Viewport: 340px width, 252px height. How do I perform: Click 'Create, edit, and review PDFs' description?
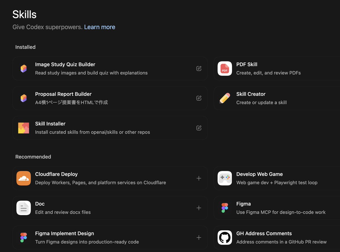268,73
